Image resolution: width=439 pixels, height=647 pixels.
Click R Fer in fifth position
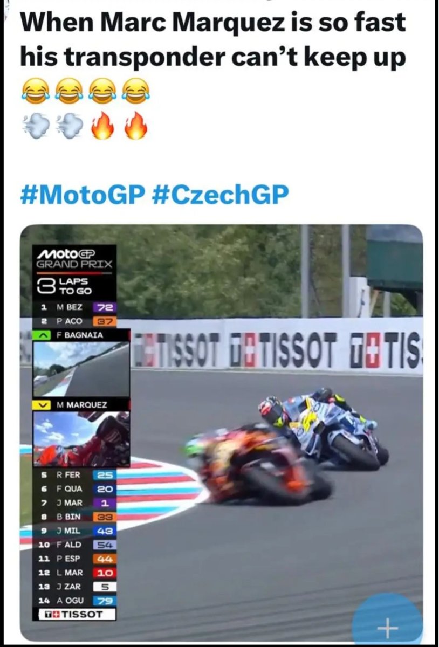pyautogui.click(x=70, y=475)
